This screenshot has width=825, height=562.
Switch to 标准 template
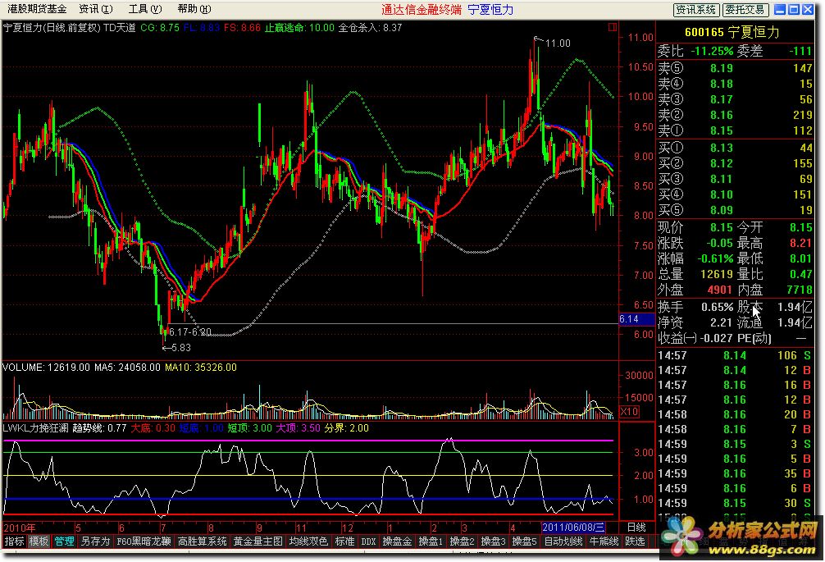tap(344, 541)
